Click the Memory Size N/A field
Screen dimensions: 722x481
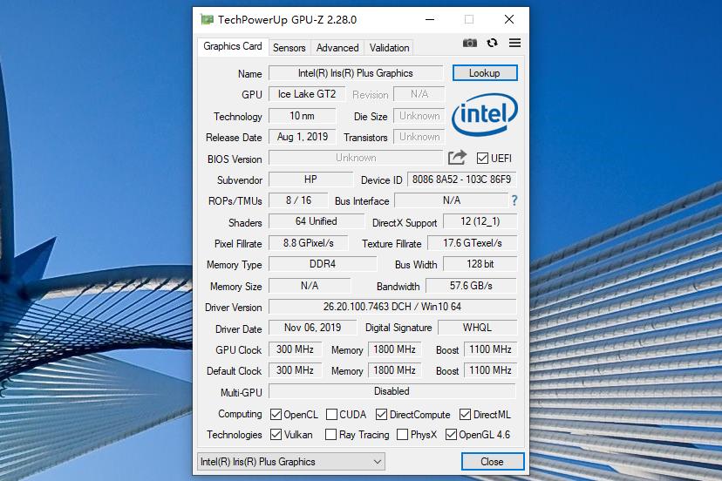tap(310, 286)
